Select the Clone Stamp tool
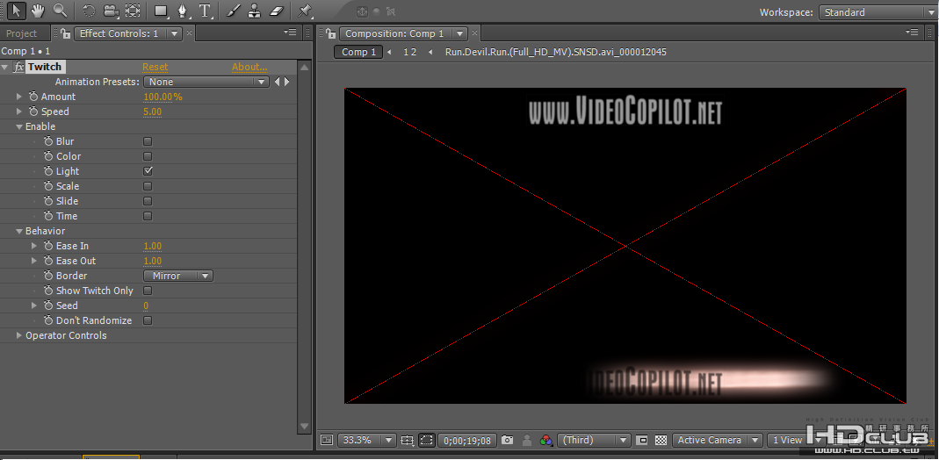This screenshot has width=939, height=460. click(x=254, y=11)
